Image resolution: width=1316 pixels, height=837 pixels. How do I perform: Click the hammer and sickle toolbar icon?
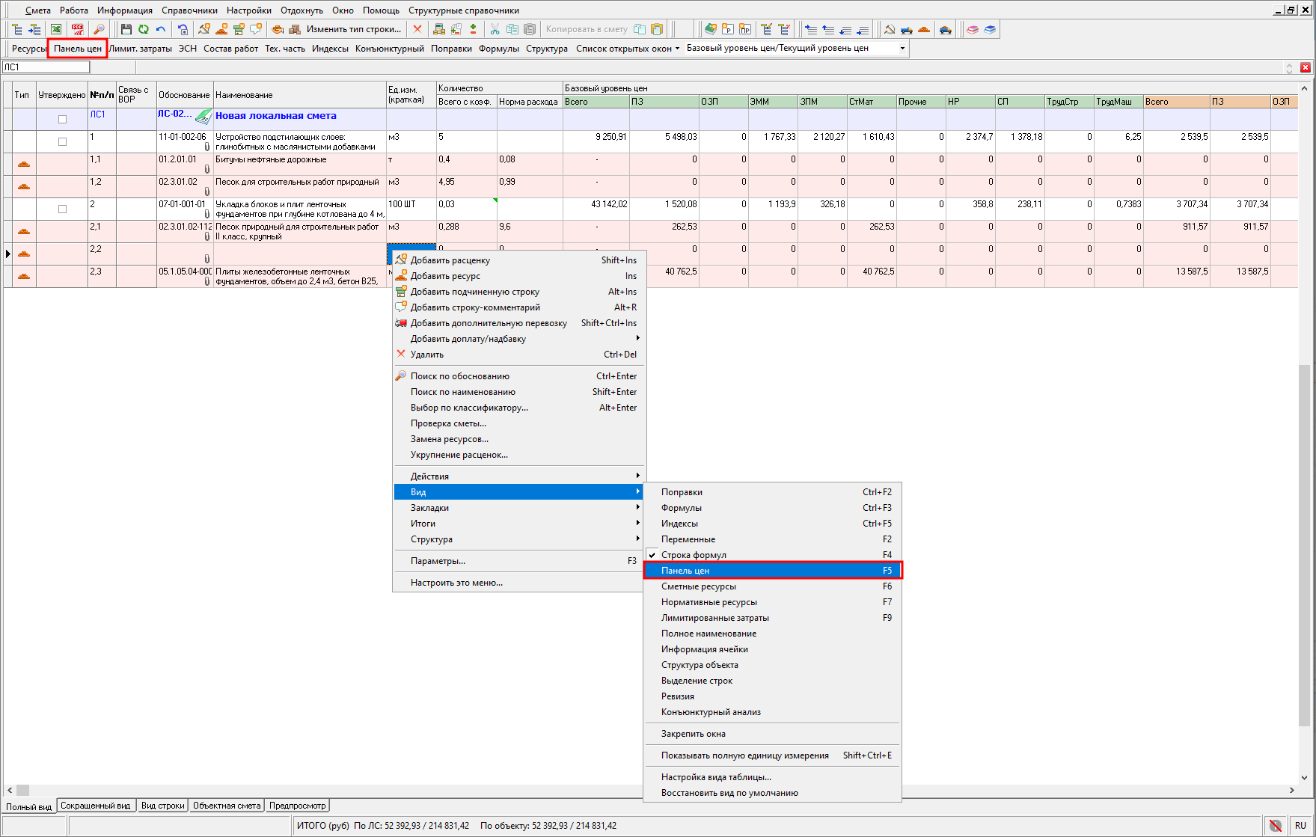point(889,29)
